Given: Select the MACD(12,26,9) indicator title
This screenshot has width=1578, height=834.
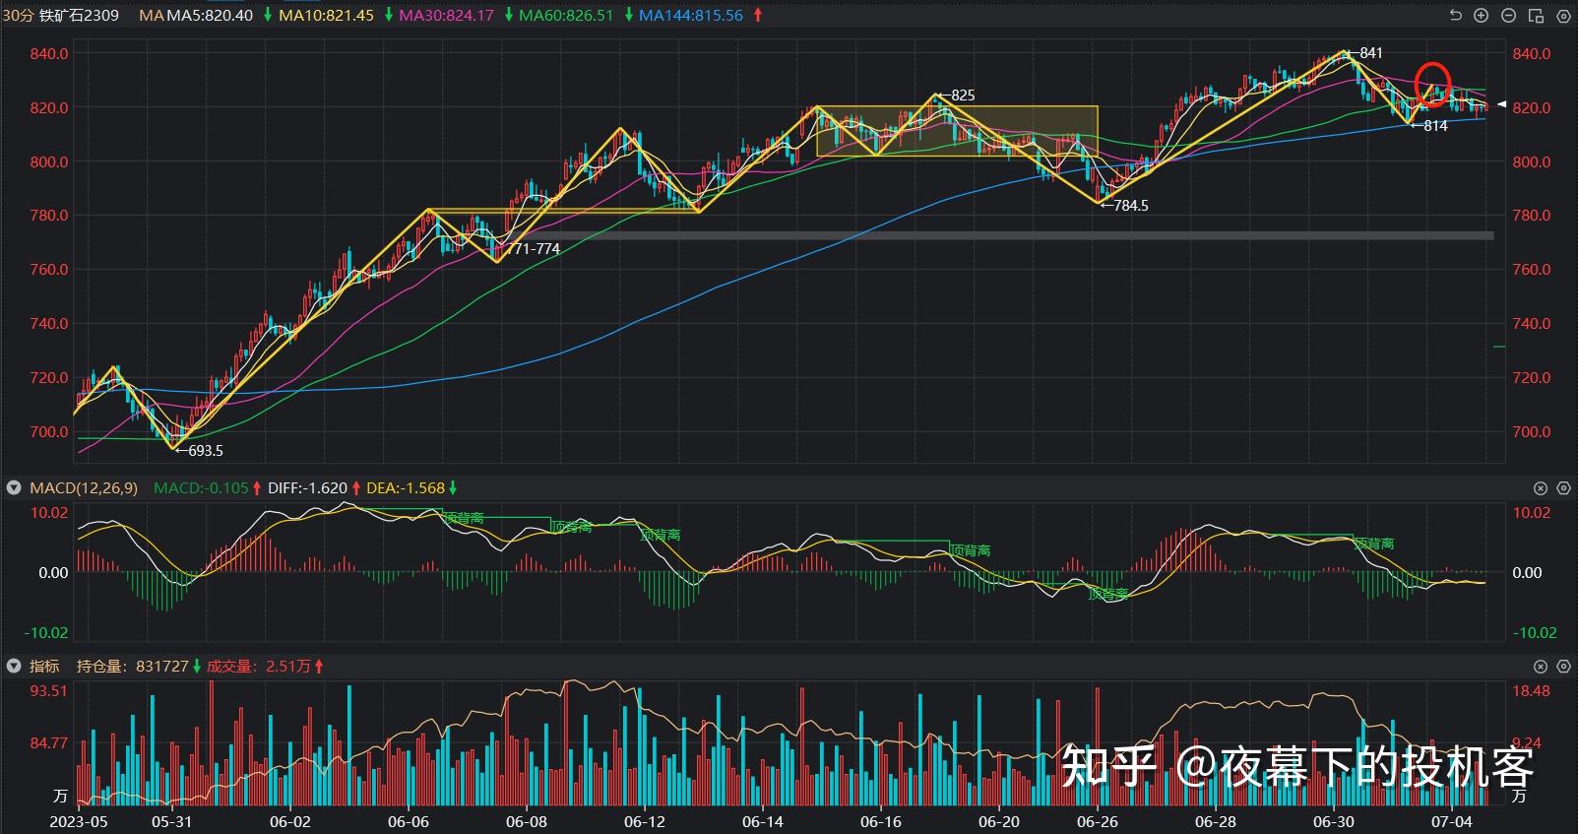Looking at the screenshot, I should 84,488.
